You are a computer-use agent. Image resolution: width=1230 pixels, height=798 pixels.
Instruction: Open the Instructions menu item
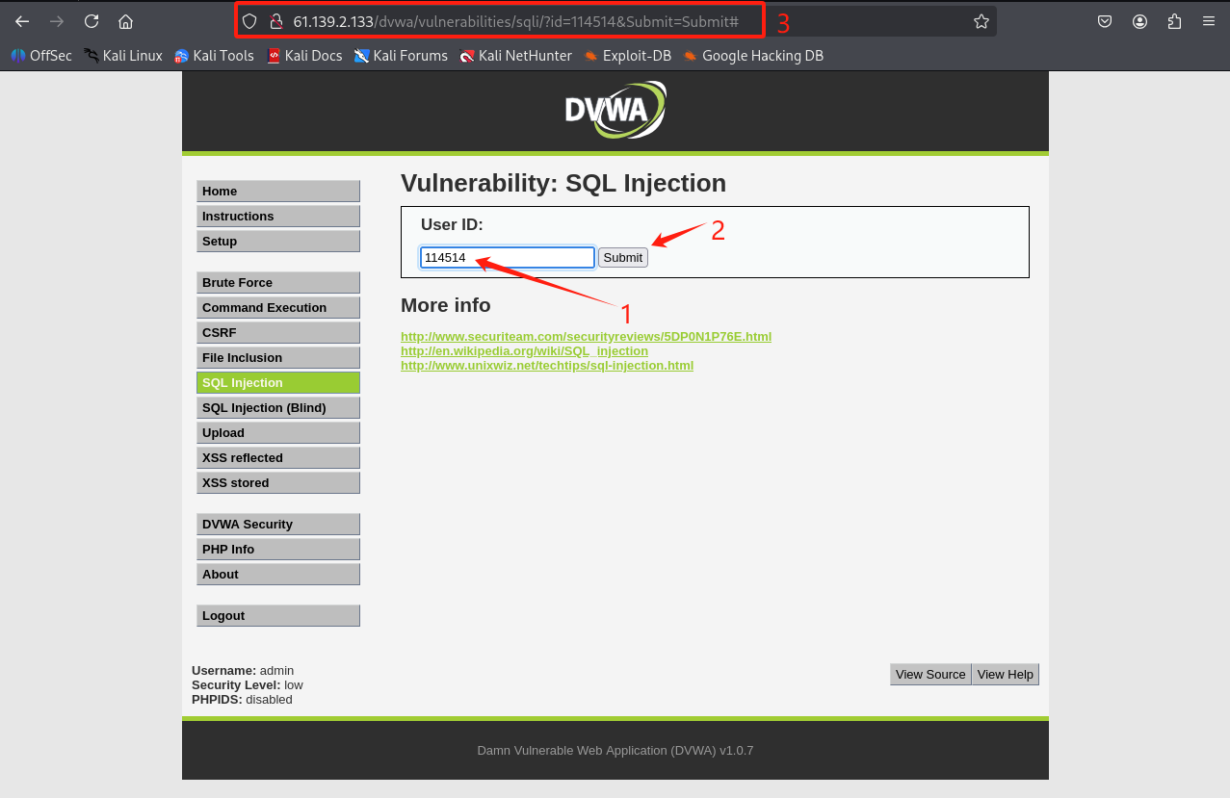click(x=278, y=216)
